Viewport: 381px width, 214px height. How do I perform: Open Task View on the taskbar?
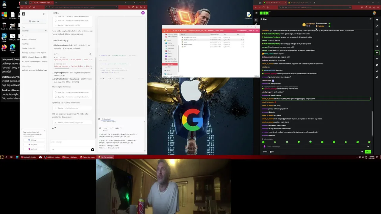click(x=11, y=157)
